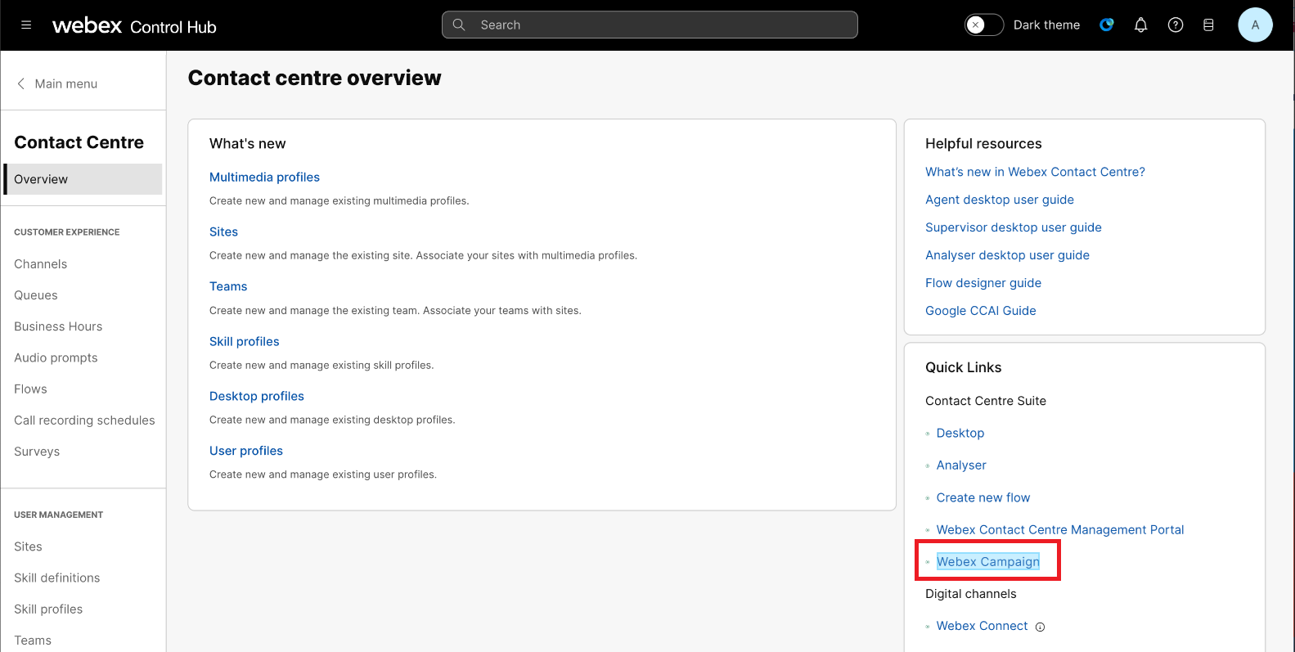The height and width of the screenshot is (652, 1295).
Task: Click the Quick Links heading
Action: pyautogui.click(x=963, y=368)
